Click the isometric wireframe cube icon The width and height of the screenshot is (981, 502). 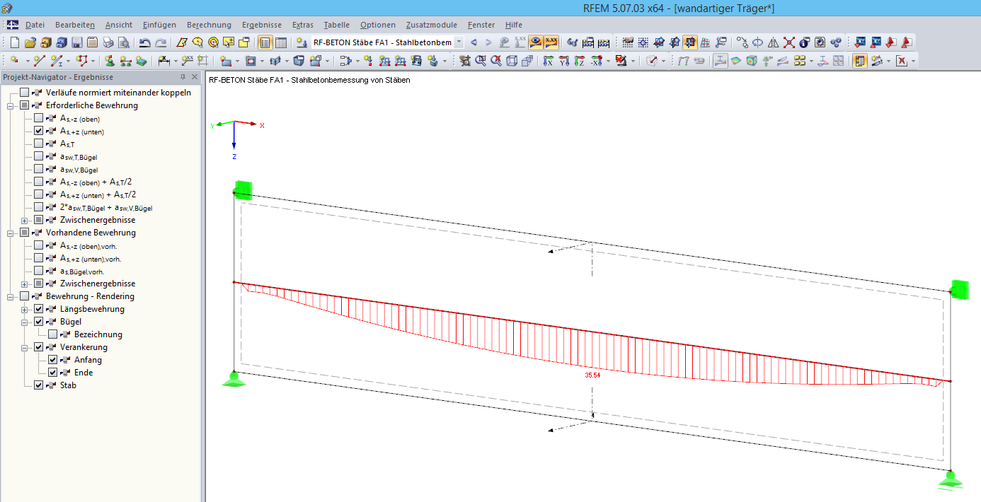point(512,61)
